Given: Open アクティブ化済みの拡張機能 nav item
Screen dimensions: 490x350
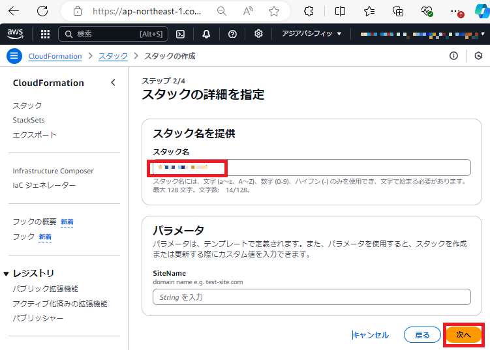Looking at the screenshot, I should [60, 304].
